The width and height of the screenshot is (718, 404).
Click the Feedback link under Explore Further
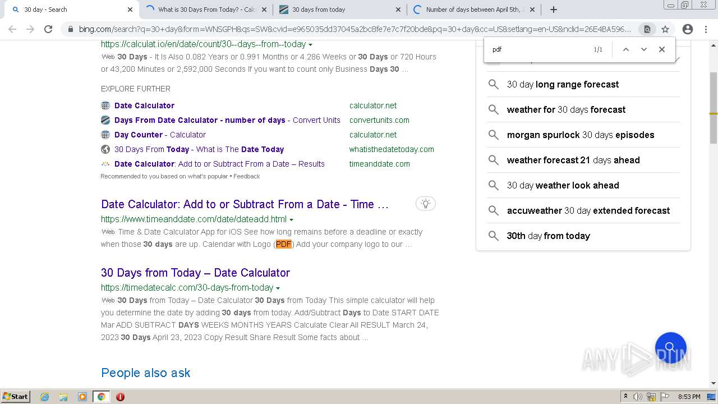(247, 176)
